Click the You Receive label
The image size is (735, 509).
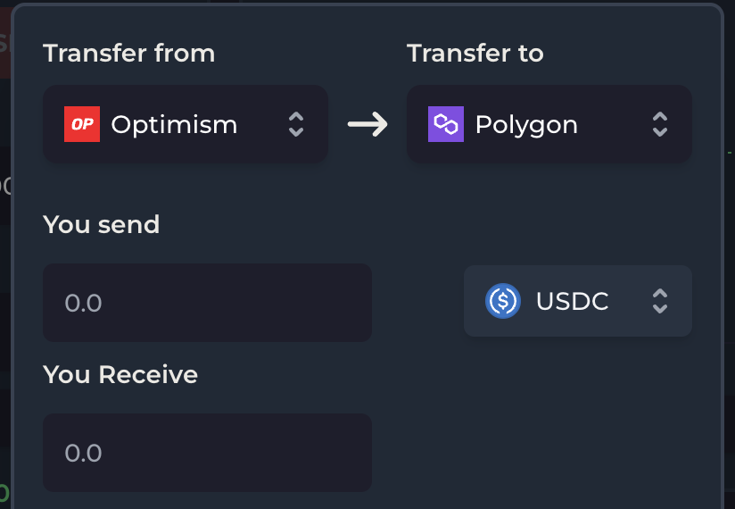120,374
